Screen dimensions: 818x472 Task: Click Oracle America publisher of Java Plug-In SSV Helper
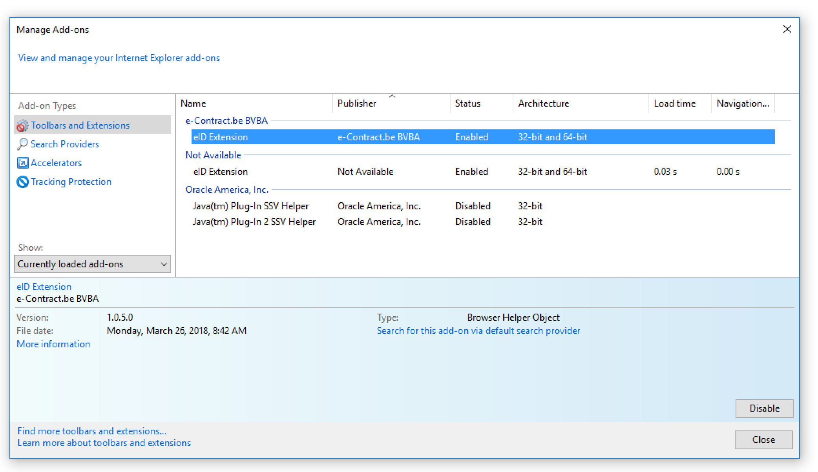379,206
